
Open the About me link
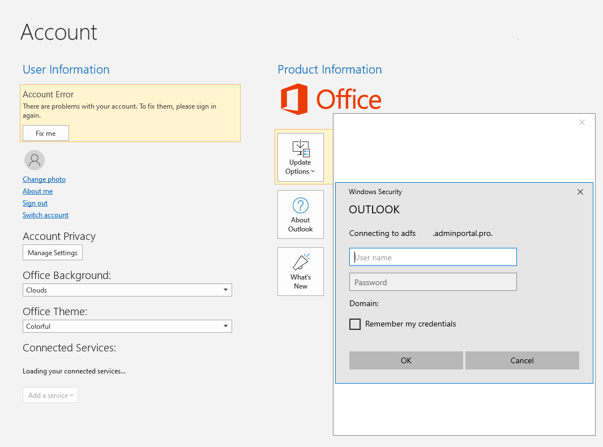[38, 191]
